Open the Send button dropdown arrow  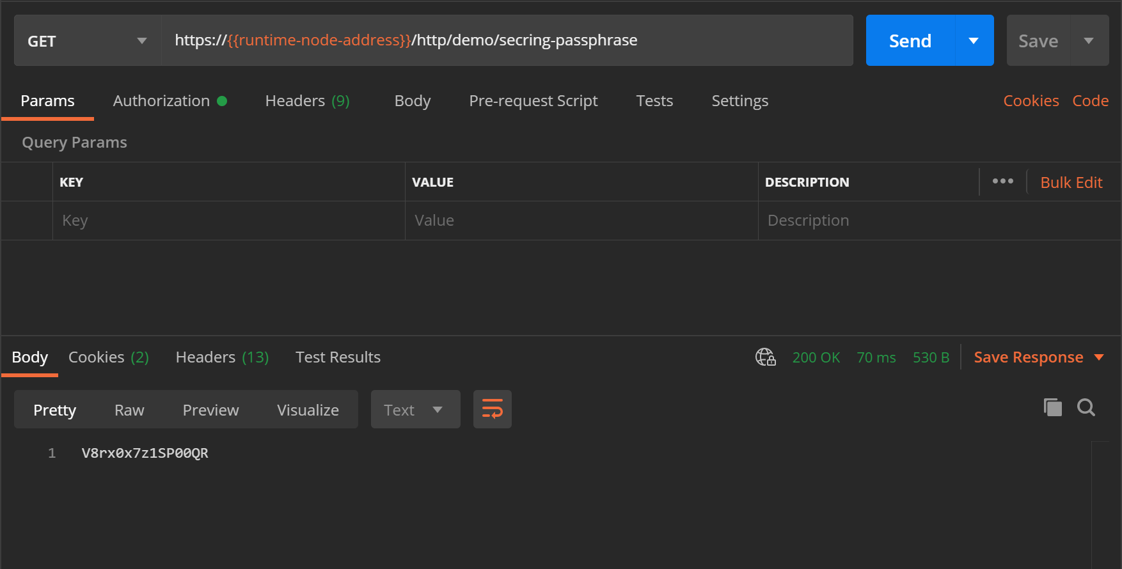coord(974,41)
